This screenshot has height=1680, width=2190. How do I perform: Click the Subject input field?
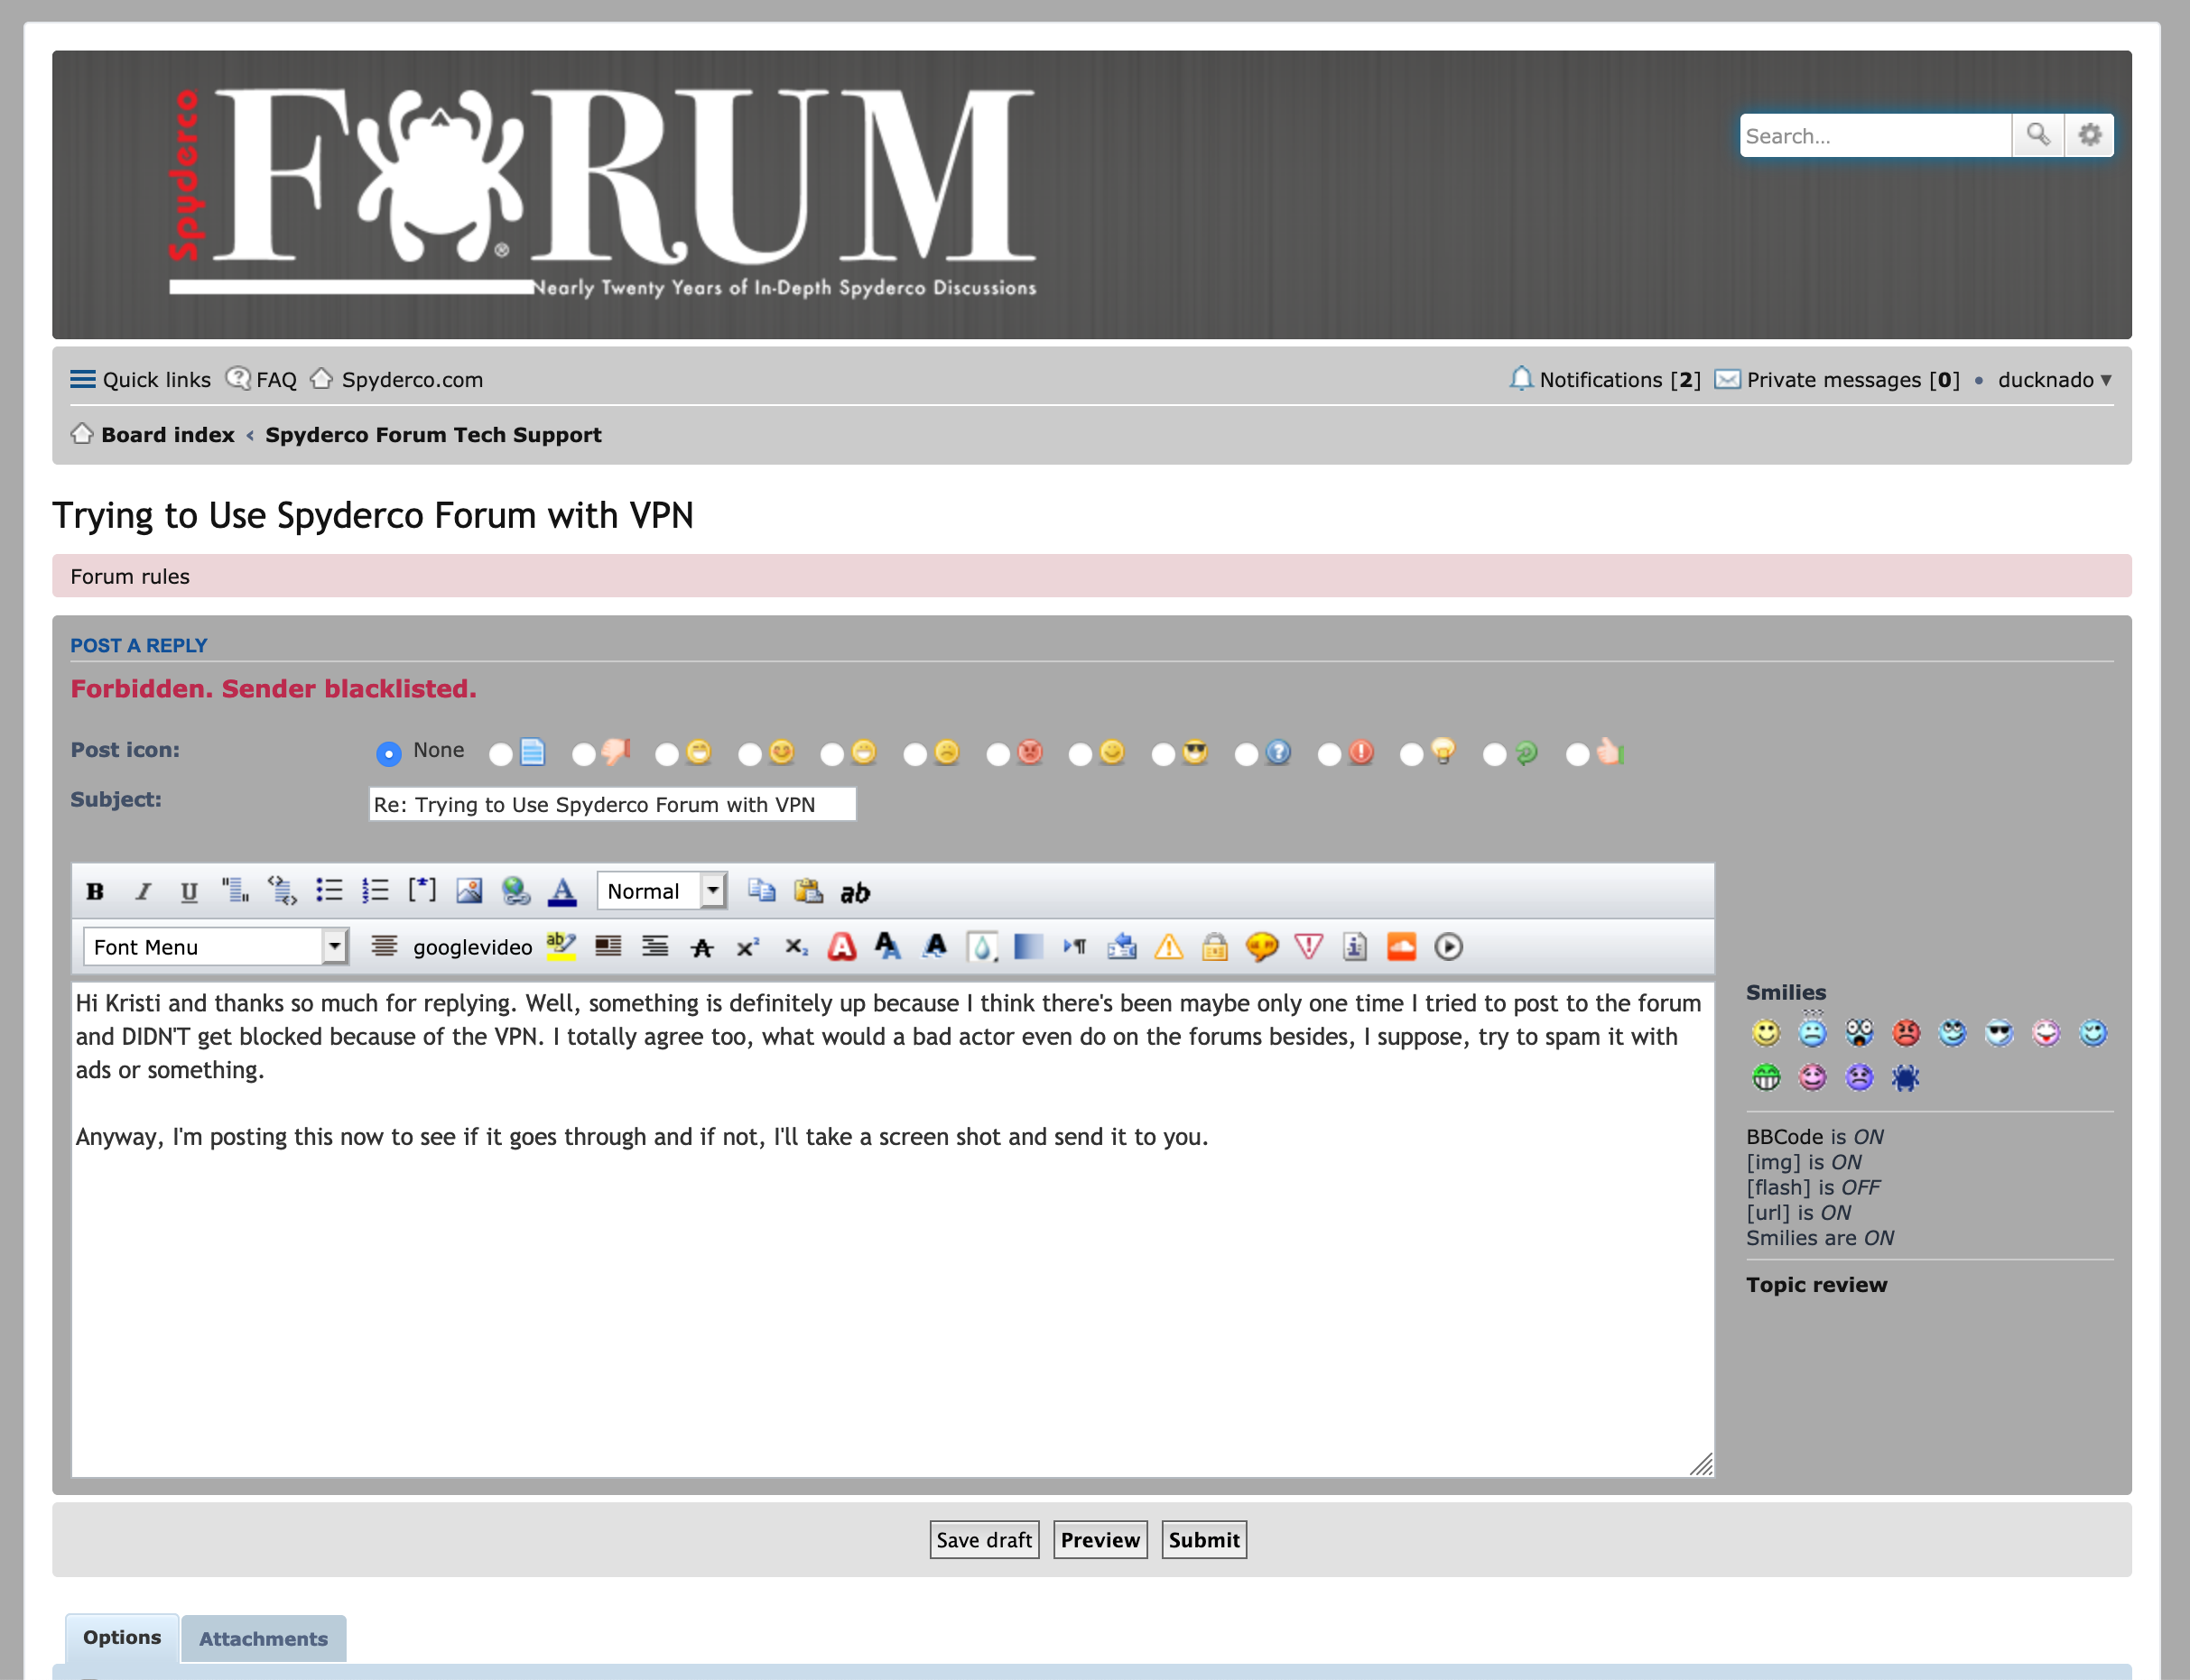611,805
